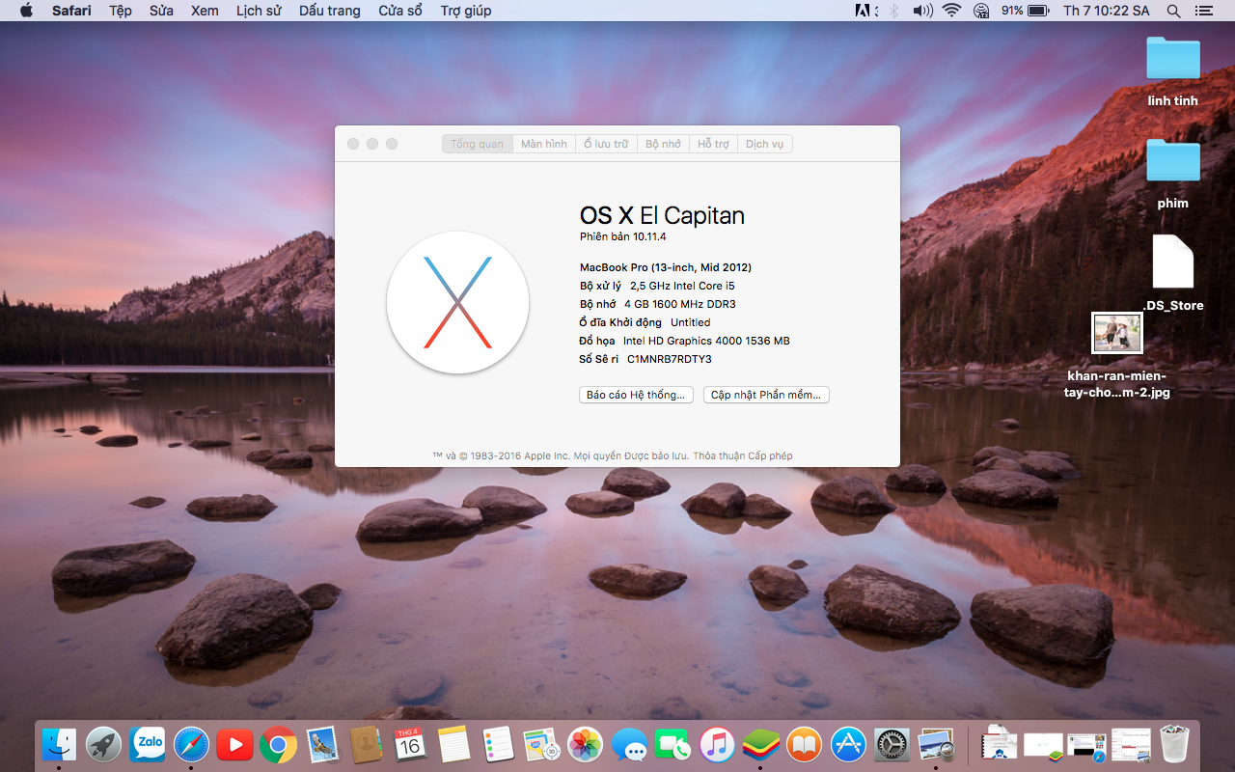Launch iTunes from the dock
Viewport: 1235px width, 772px height.
tap(717, 744)
